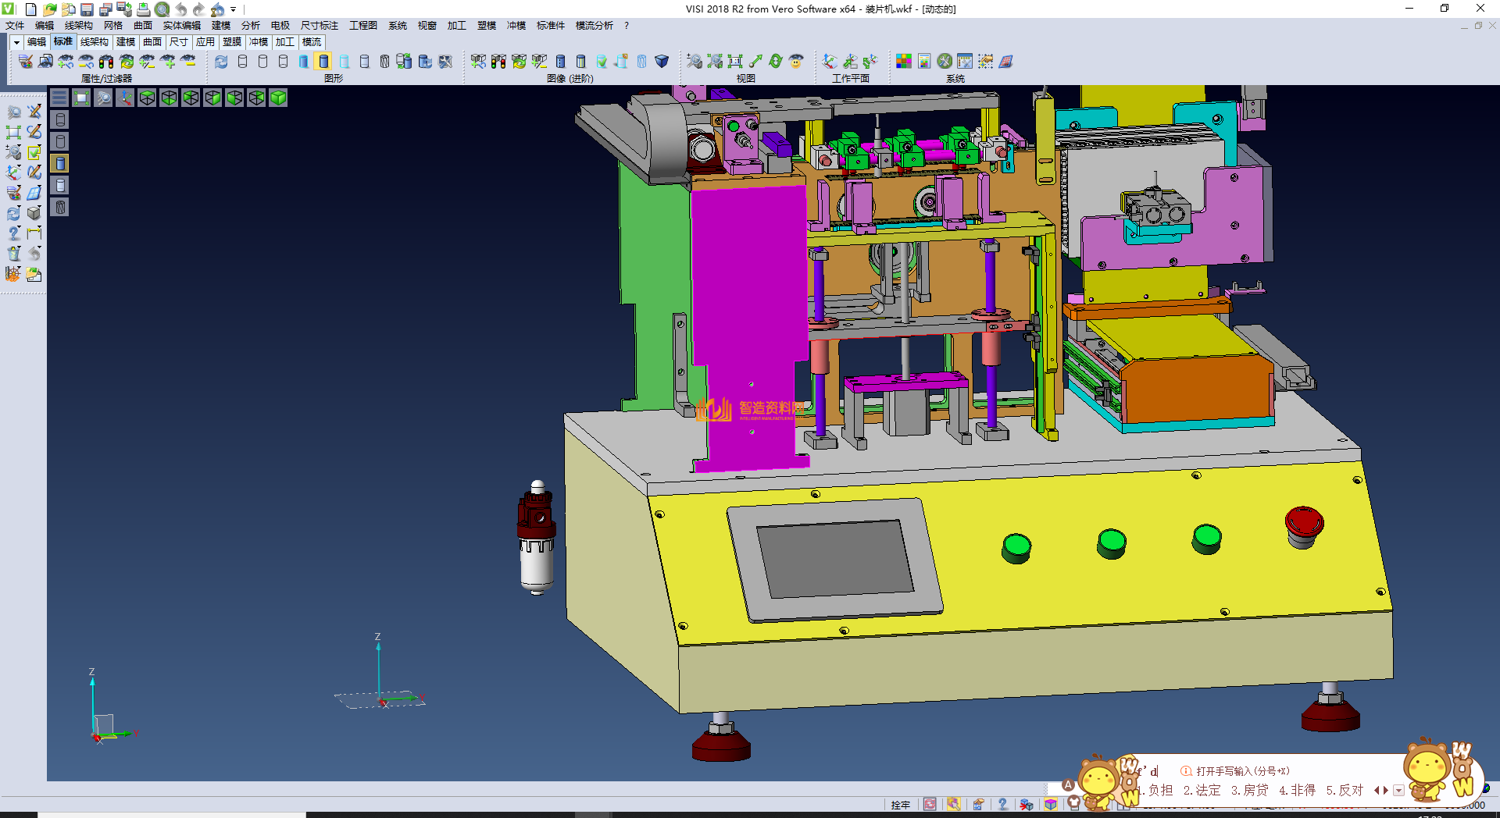The height and width of the screenshot is (818, 1500).
Task: Click the Save floppy disk icon
Action: pyautogui.click(x=87, y=9)
